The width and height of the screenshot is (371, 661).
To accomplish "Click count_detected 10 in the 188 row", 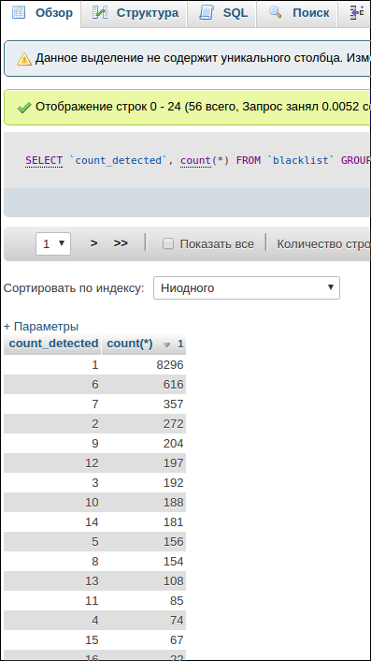I will 52,503.
